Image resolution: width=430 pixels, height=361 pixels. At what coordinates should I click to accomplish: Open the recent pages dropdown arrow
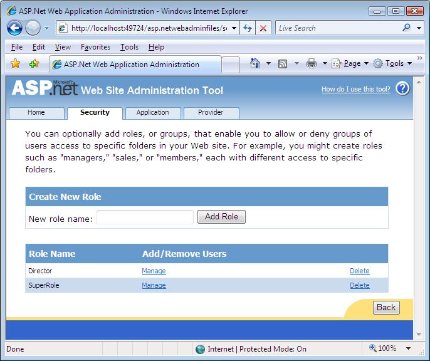tap(47, 28)
